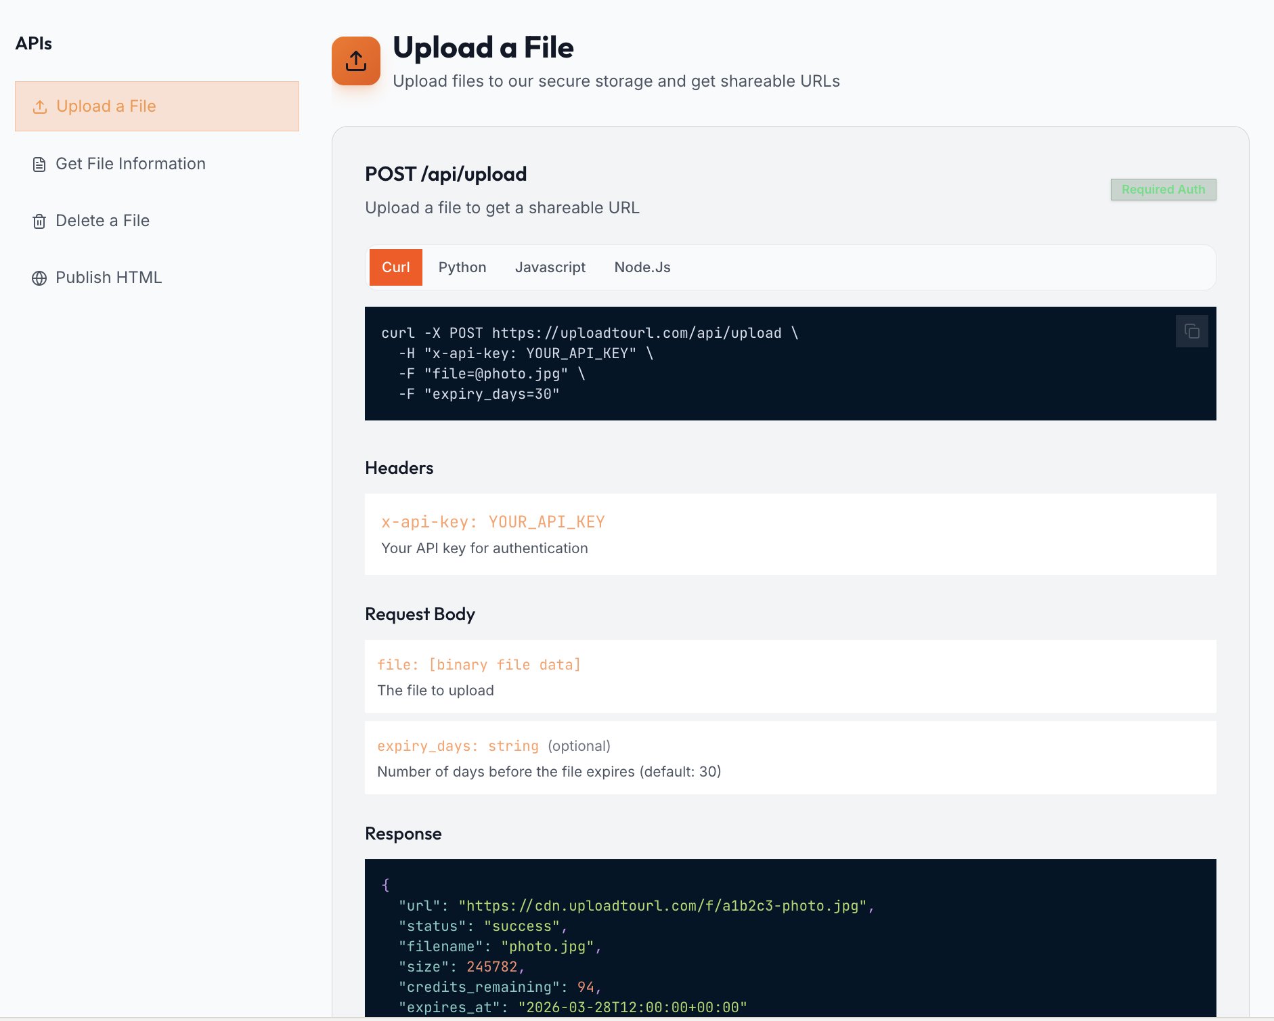Switch to the Python code tab

[462, 267]
